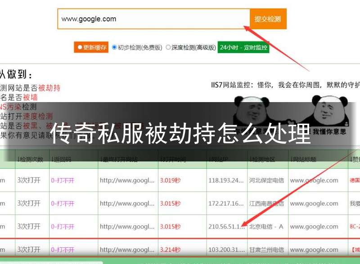Sort by the 检测次数 column header
The width and height of the screenshot is (360, 264).
[30, 159]
